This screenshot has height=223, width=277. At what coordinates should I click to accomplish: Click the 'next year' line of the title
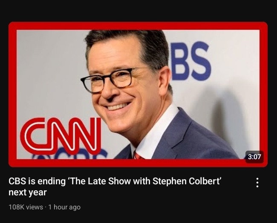pos(28,192)
